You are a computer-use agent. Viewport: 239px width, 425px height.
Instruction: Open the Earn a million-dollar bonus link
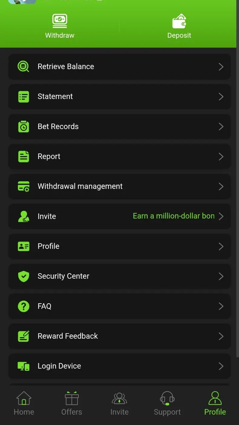point(174,216)
